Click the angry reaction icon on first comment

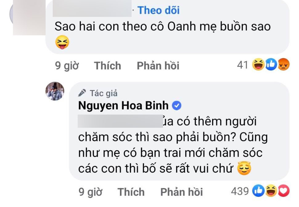pyautogui.click(x=283, y=65)
